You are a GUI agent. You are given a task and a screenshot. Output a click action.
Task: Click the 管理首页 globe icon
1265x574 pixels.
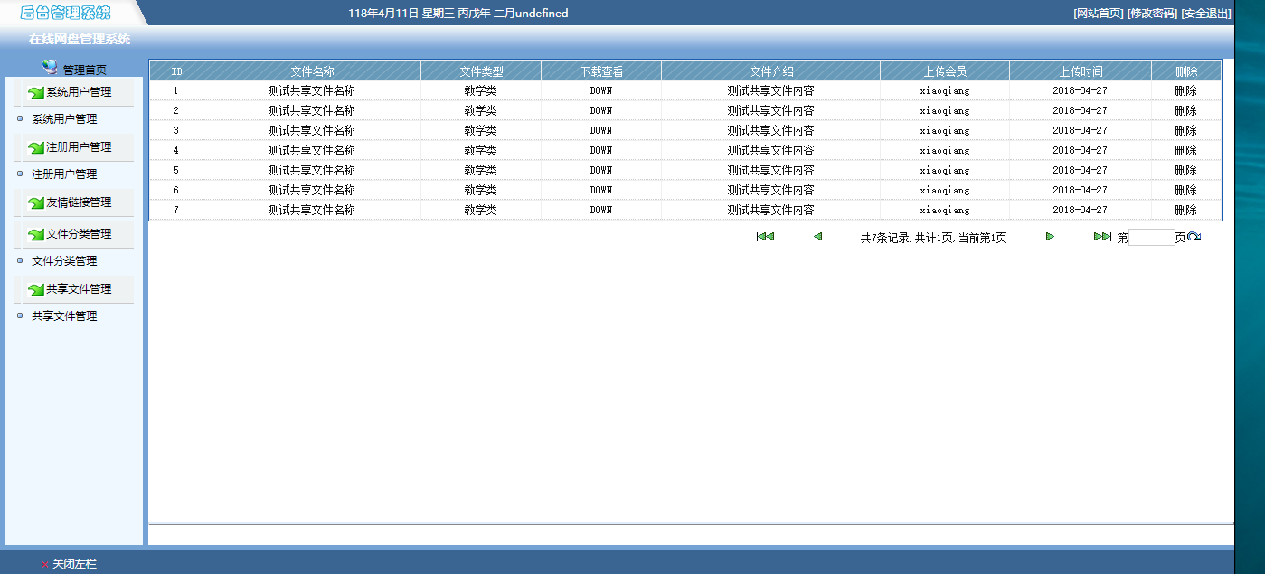[50, 68]
